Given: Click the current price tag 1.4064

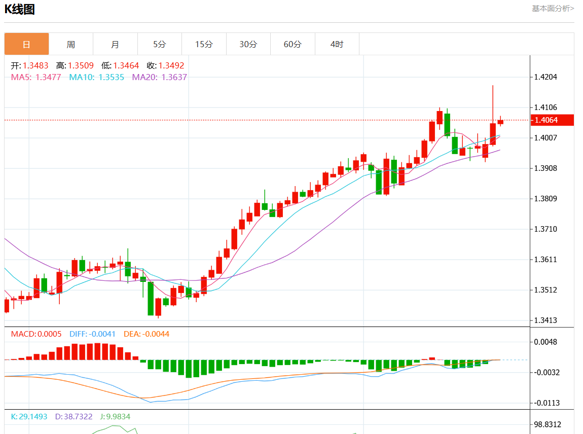Looking at the screenshot, I should coord(552,120).
